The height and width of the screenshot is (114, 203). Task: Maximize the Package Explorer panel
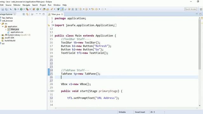pyautogui.click(x=44, y=14)
